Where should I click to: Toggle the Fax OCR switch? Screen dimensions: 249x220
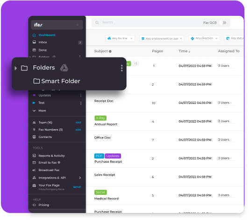tap(223, 23)
